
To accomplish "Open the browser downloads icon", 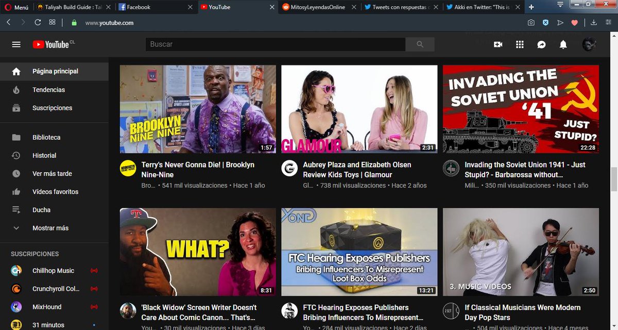I will (593, 23).
